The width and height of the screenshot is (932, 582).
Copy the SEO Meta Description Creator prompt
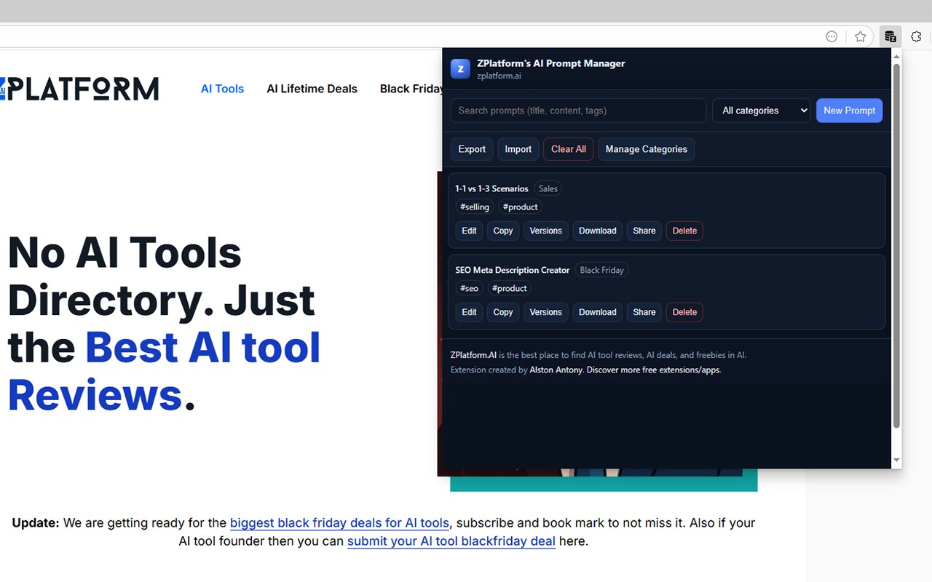[x=503, y=312]
